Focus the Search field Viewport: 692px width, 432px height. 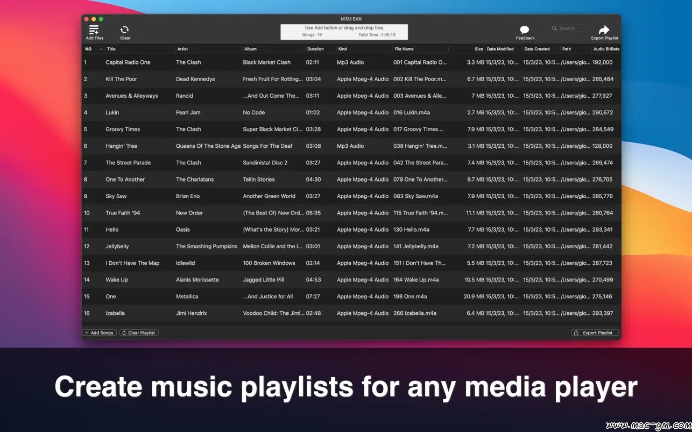click(568, 28)
